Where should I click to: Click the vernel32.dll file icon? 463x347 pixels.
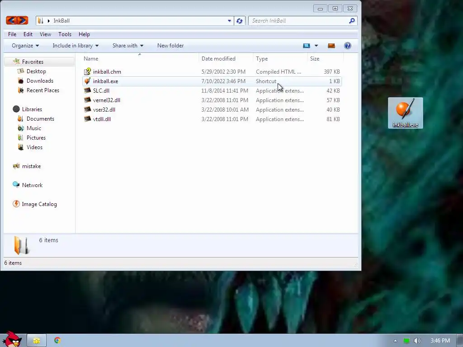[87, 100]
